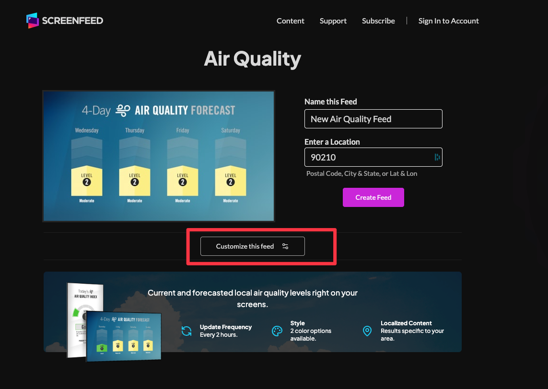
Task: Click the sliders icon in Customize button
Action: click(x=285, y=246)
